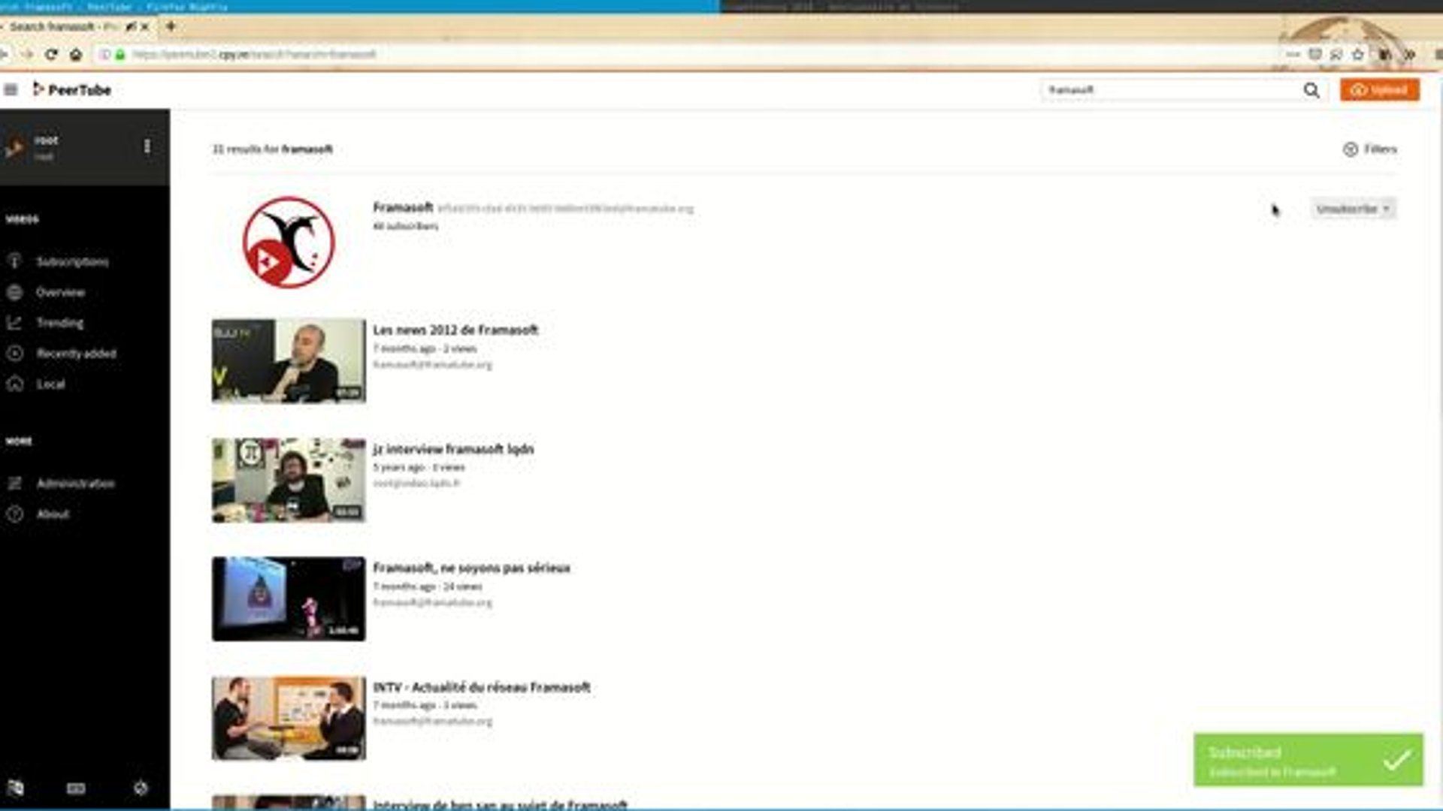Viewport: 1443px width, 811px height.
Task: Open INTV - Actualité du réseau Framasoft title
Action: pos(482,687)
